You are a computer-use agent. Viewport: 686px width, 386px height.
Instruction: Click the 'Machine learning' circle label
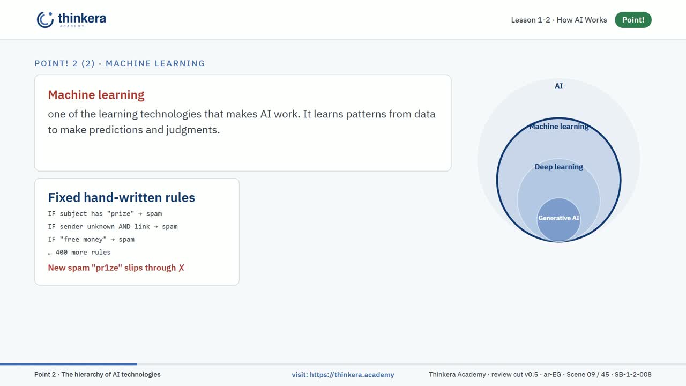(558, 127)
